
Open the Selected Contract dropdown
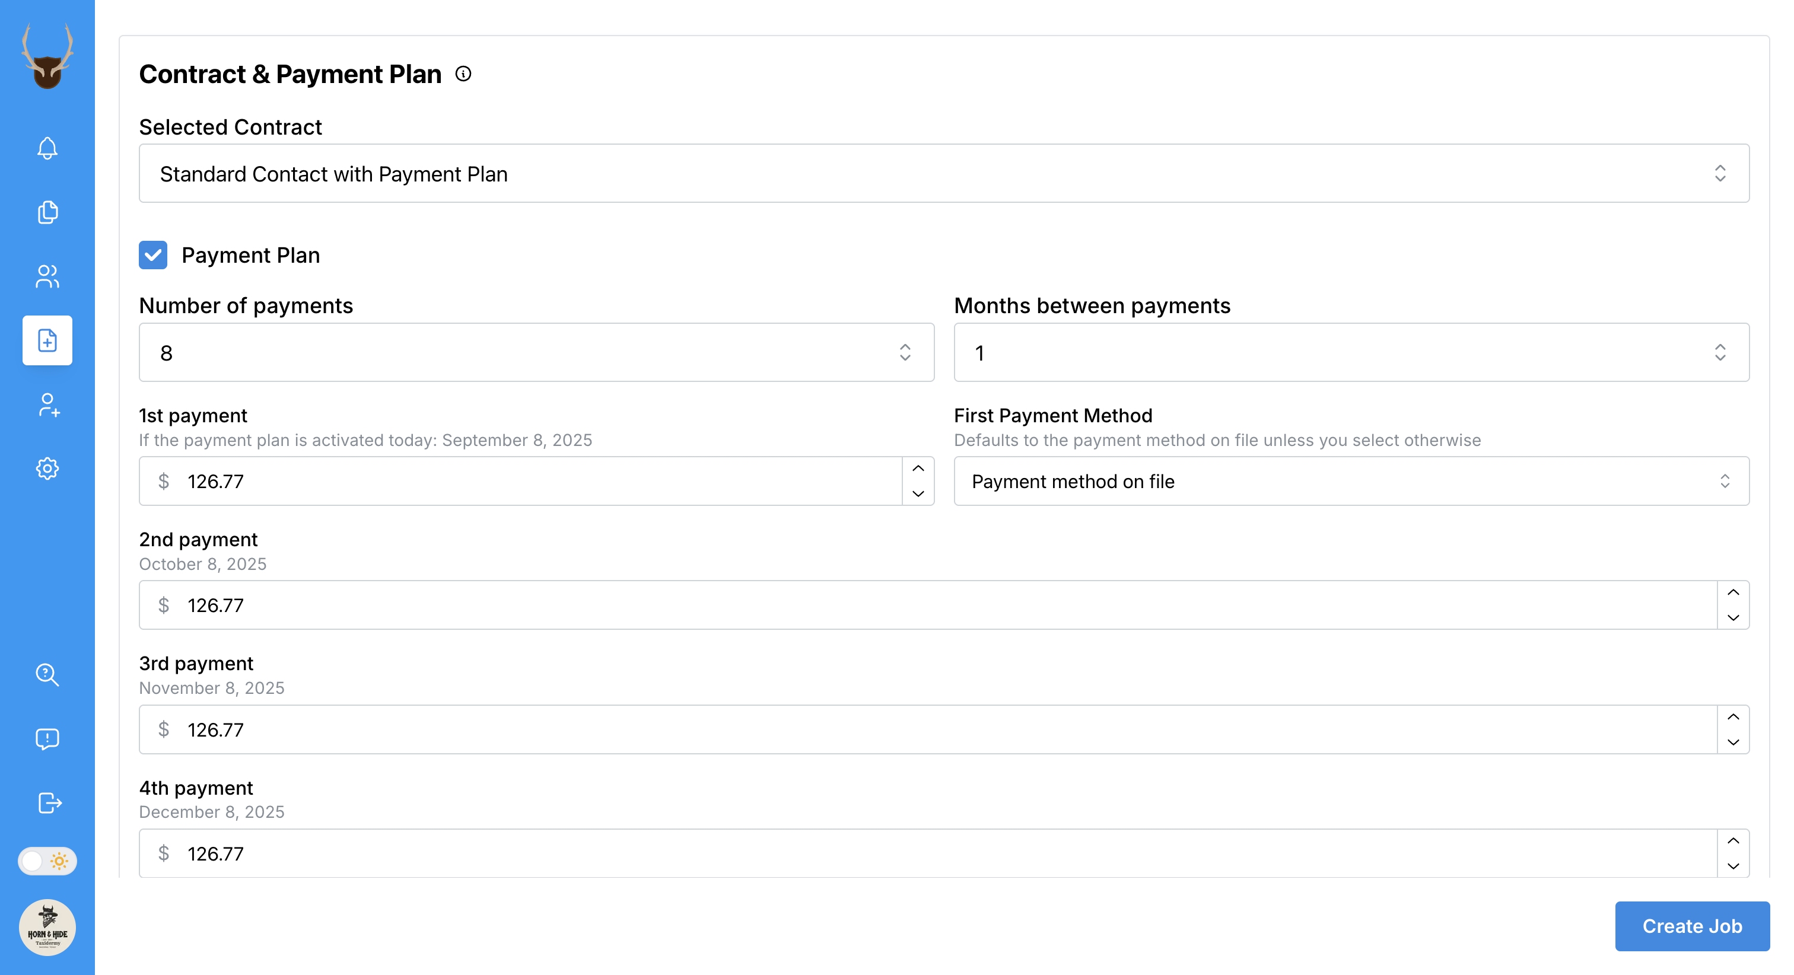pos(944,173)
